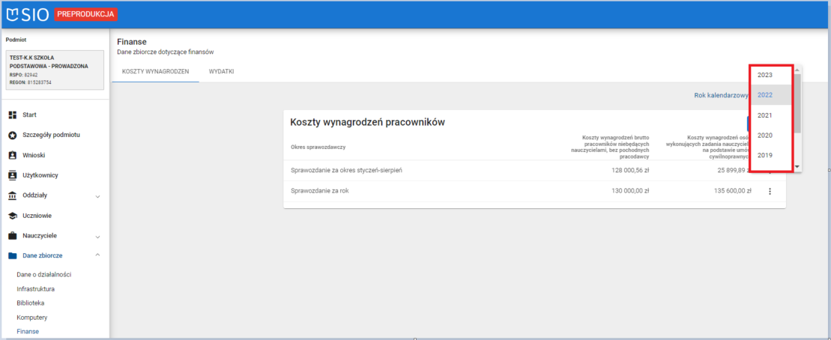This screenshot has width=831, height=340.
Task: Click the Uczniowie graduation cap icon
Action: pos(12,216)
